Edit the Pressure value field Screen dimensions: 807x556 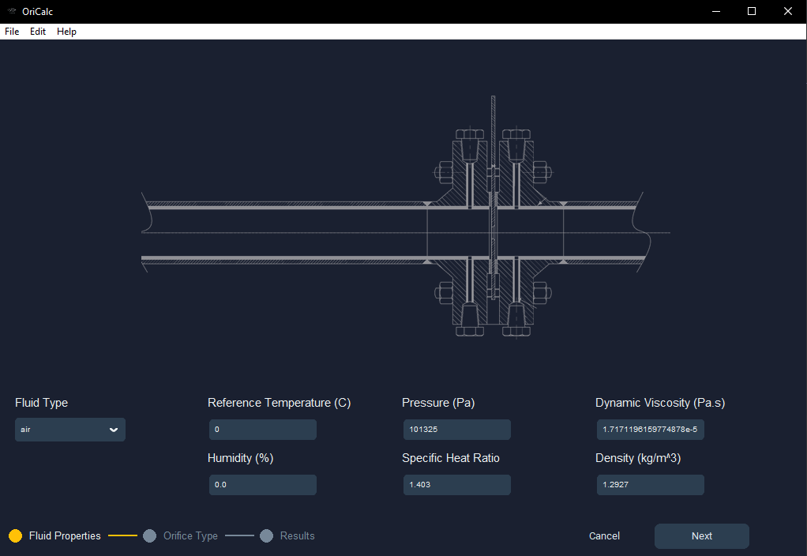456,429
